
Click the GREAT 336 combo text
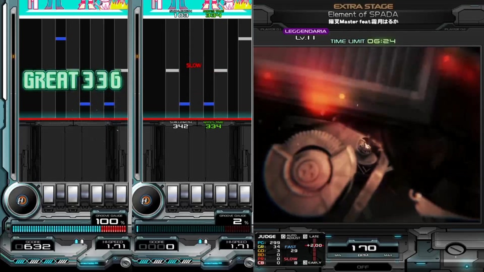click(x=73, y=80)
